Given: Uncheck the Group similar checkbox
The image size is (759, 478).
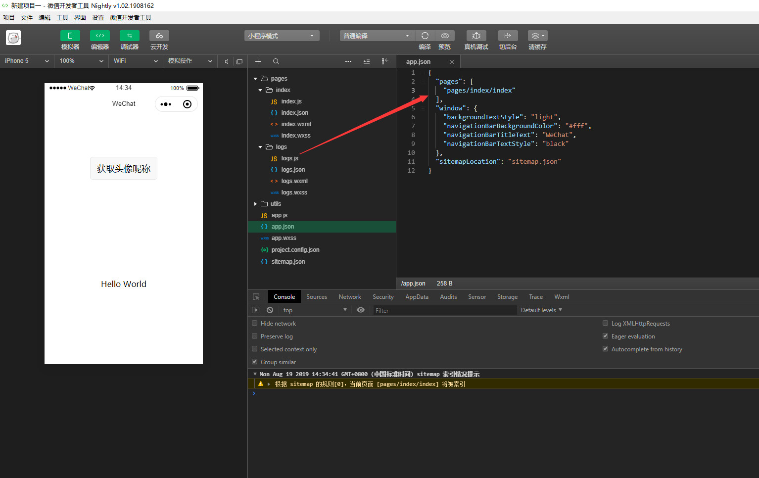Looking at the screenshot, I should [255, 362].
